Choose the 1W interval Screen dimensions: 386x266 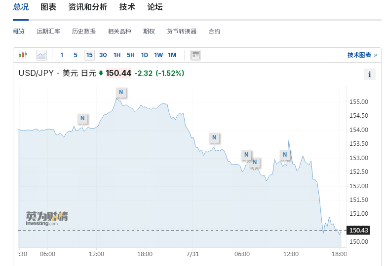[x=158, y=55]
